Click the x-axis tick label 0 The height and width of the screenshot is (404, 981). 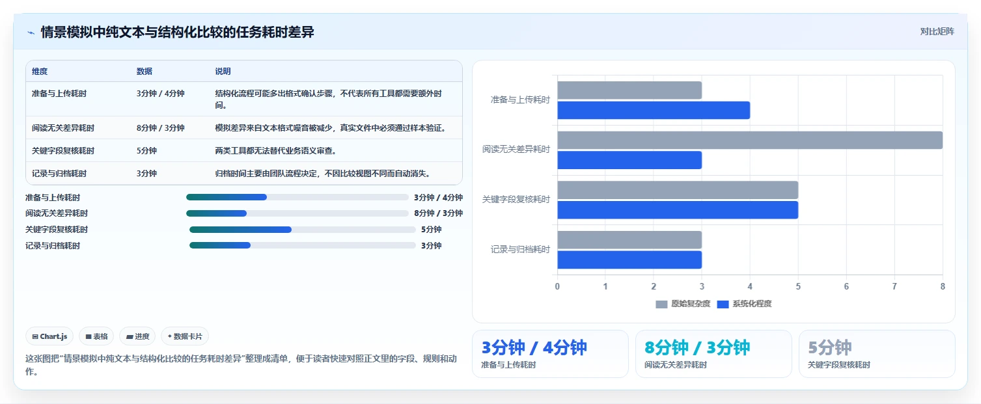pyautogui.click(x=557, y=287)
